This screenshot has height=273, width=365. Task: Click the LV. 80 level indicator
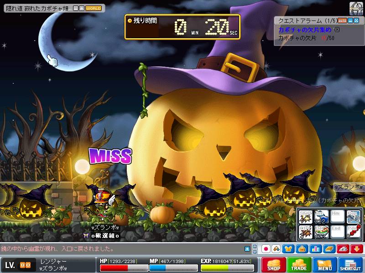tap(18, 265)
